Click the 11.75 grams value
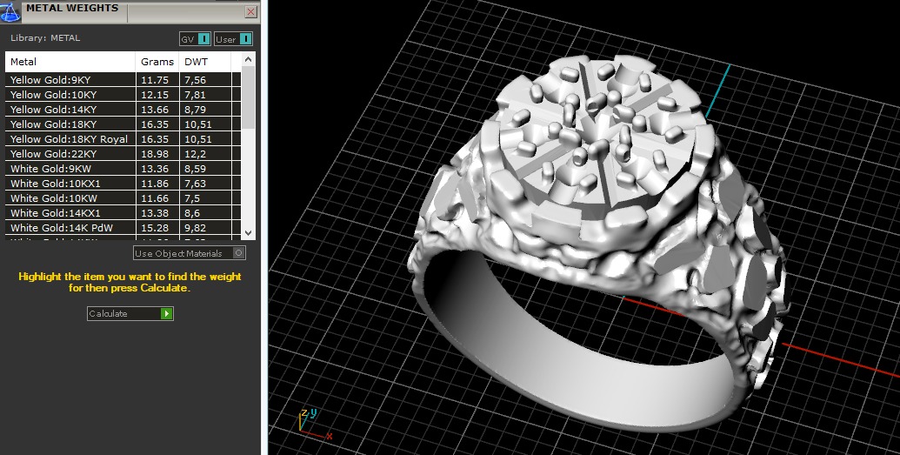The image size is (900, 455). coord(155,80)
